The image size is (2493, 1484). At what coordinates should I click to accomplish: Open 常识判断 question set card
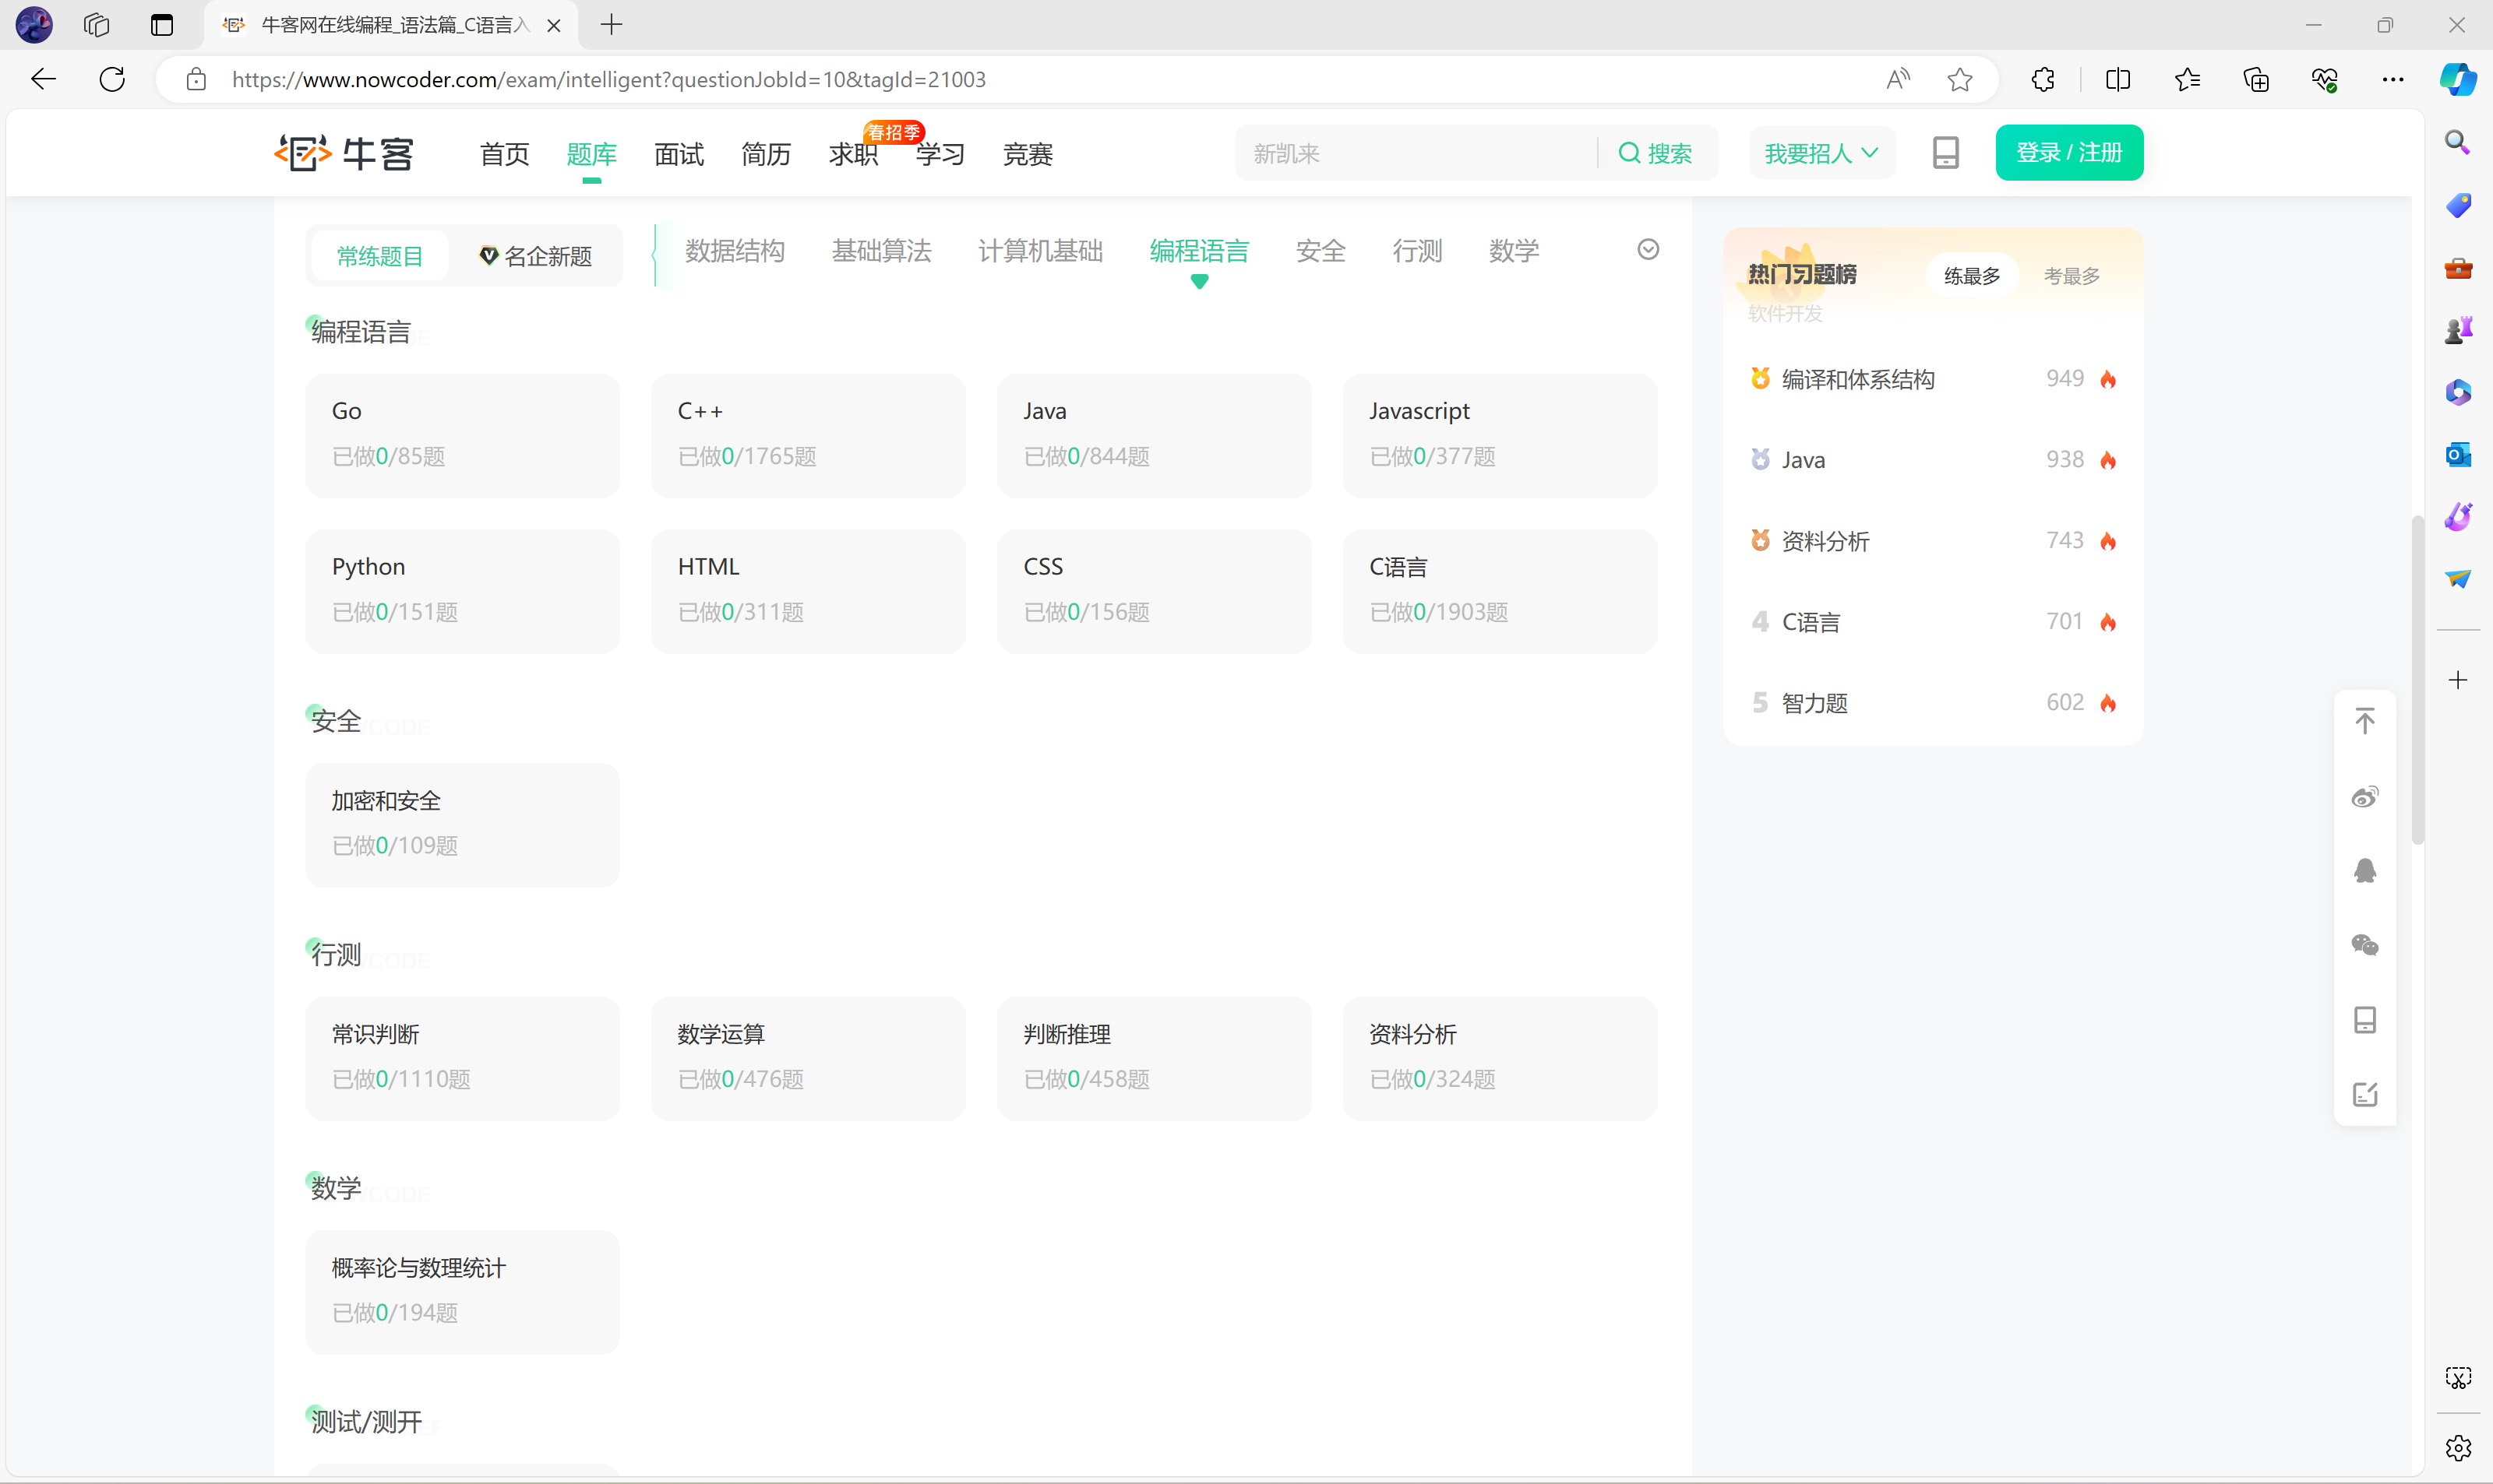461,1058
